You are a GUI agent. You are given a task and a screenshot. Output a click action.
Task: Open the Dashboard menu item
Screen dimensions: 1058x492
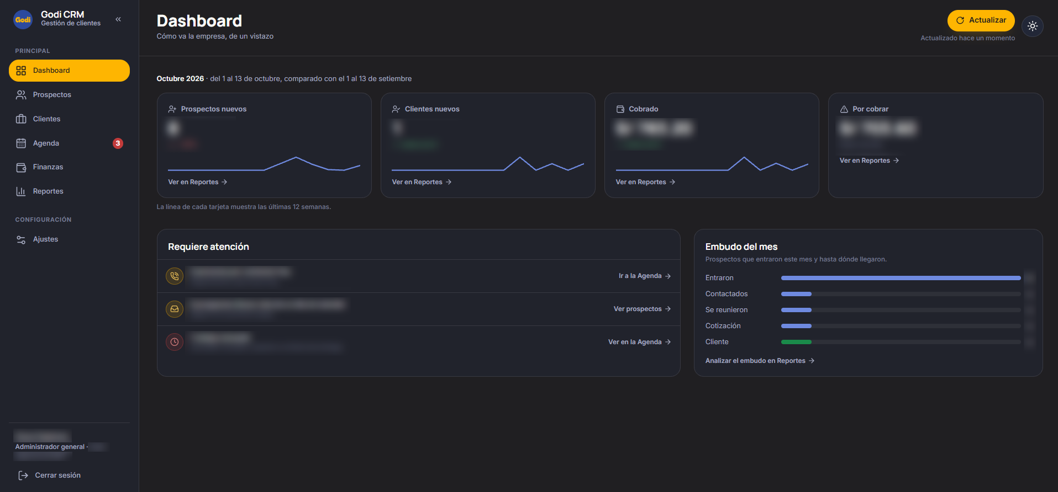(69, 71)
